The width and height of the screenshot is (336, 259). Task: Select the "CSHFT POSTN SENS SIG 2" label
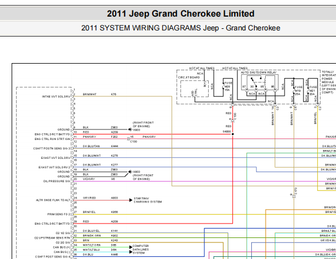[x=51, y=148]
